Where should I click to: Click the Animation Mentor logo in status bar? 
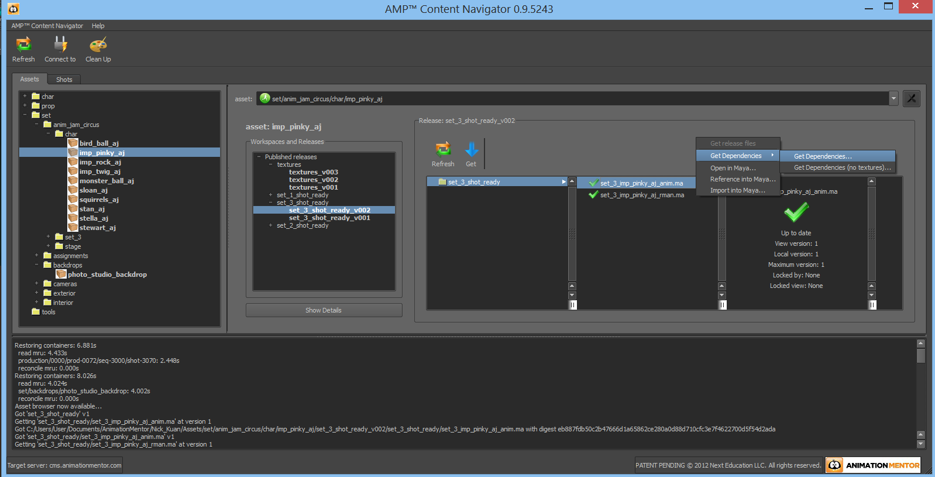coord(873,465)
